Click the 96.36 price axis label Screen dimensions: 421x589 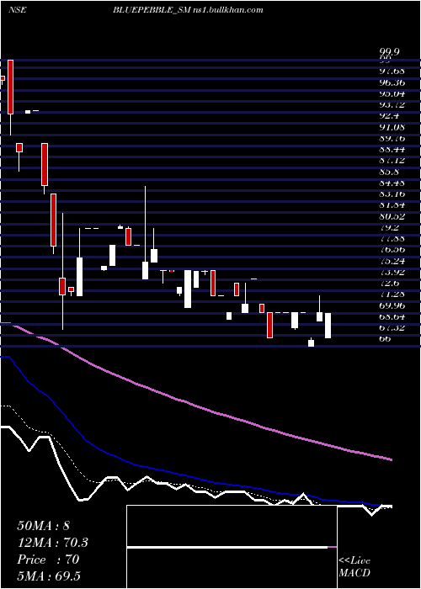click(x=392, y=83)
